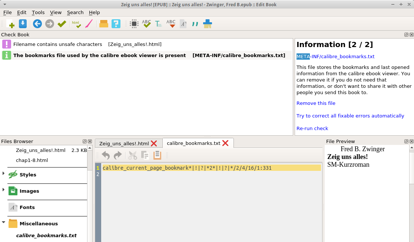
Task: Float the File Preview panel
Action: tap(406, 141)
